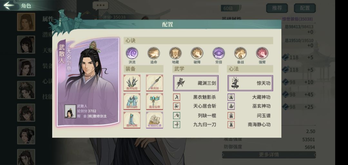Click the 配置 button at top right
The width and height of the screenshot is (348, 165).
(305, 8)
